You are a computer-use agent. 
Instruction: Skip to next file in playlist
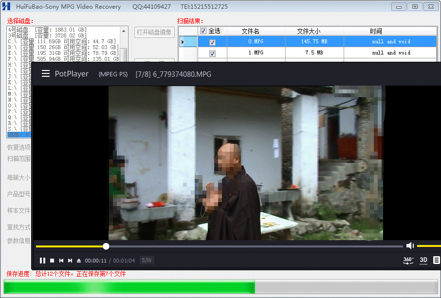point(70,261)
